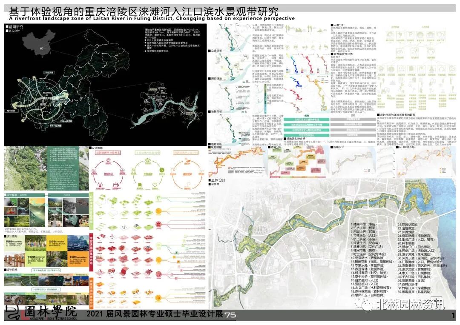Click legend item '15.空中吊桥（空间觉体验）'

tap(369, 277)
